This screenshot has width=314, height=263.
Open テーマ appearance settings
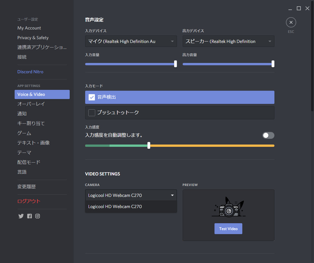[24, 152]
